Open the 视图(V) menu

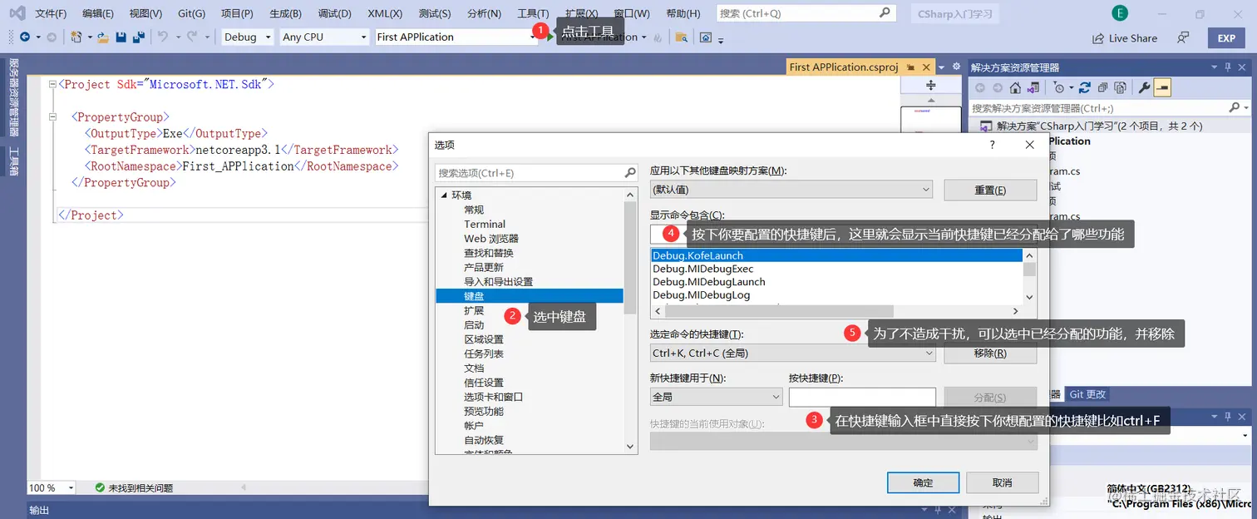pyautogui.click(x=145, y=13)
